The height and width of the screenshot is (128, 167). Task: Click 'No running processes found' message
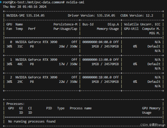click(x=32, y=122)
